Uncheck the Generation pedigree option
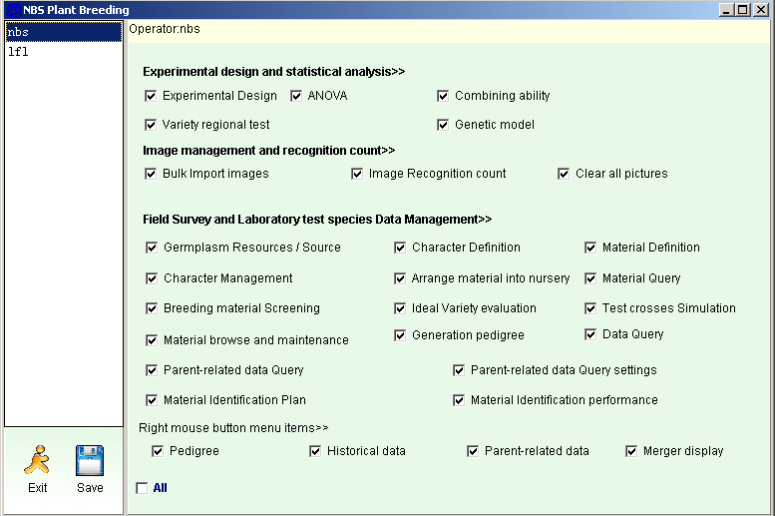775x516 pixels. click(400, 335)
